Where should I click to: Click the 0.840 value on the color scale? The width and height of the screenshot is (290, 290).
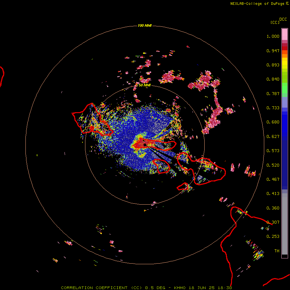pos(273,79)
